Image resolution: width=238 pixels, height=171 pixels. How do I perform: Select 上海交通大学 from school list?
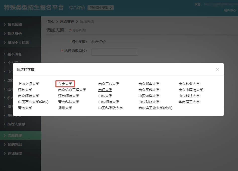click(x=29, y=84)
